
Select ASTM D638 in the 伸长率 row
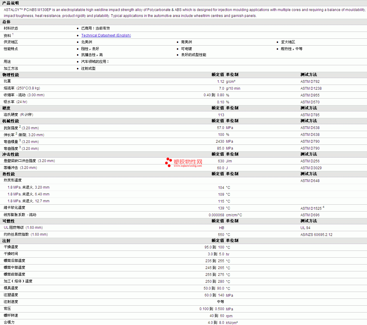point(310,135)
